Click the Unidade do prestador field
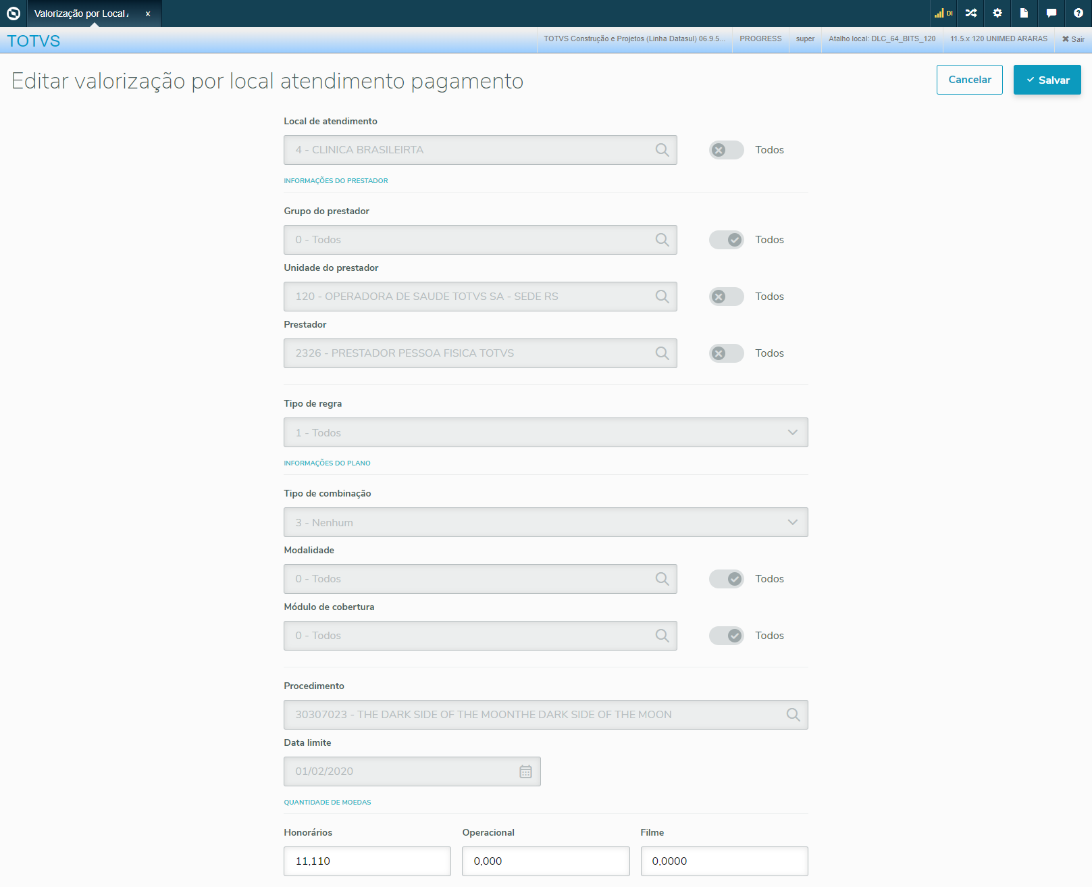This screenshot has height=887, width=1092. [480, 297]
